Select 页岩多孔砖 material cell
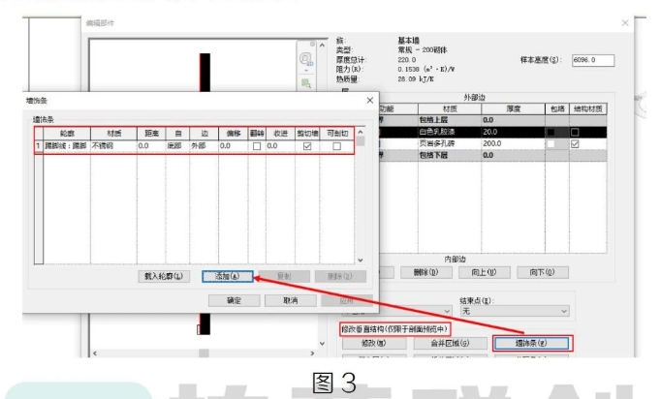Viewport: 661px width, 399px height. pyautogui.click(x=450, y=143)
